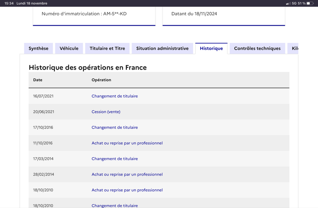Select the date 28/02/2014
This screenshot has width=318, height=208.
tap(44, 174)
